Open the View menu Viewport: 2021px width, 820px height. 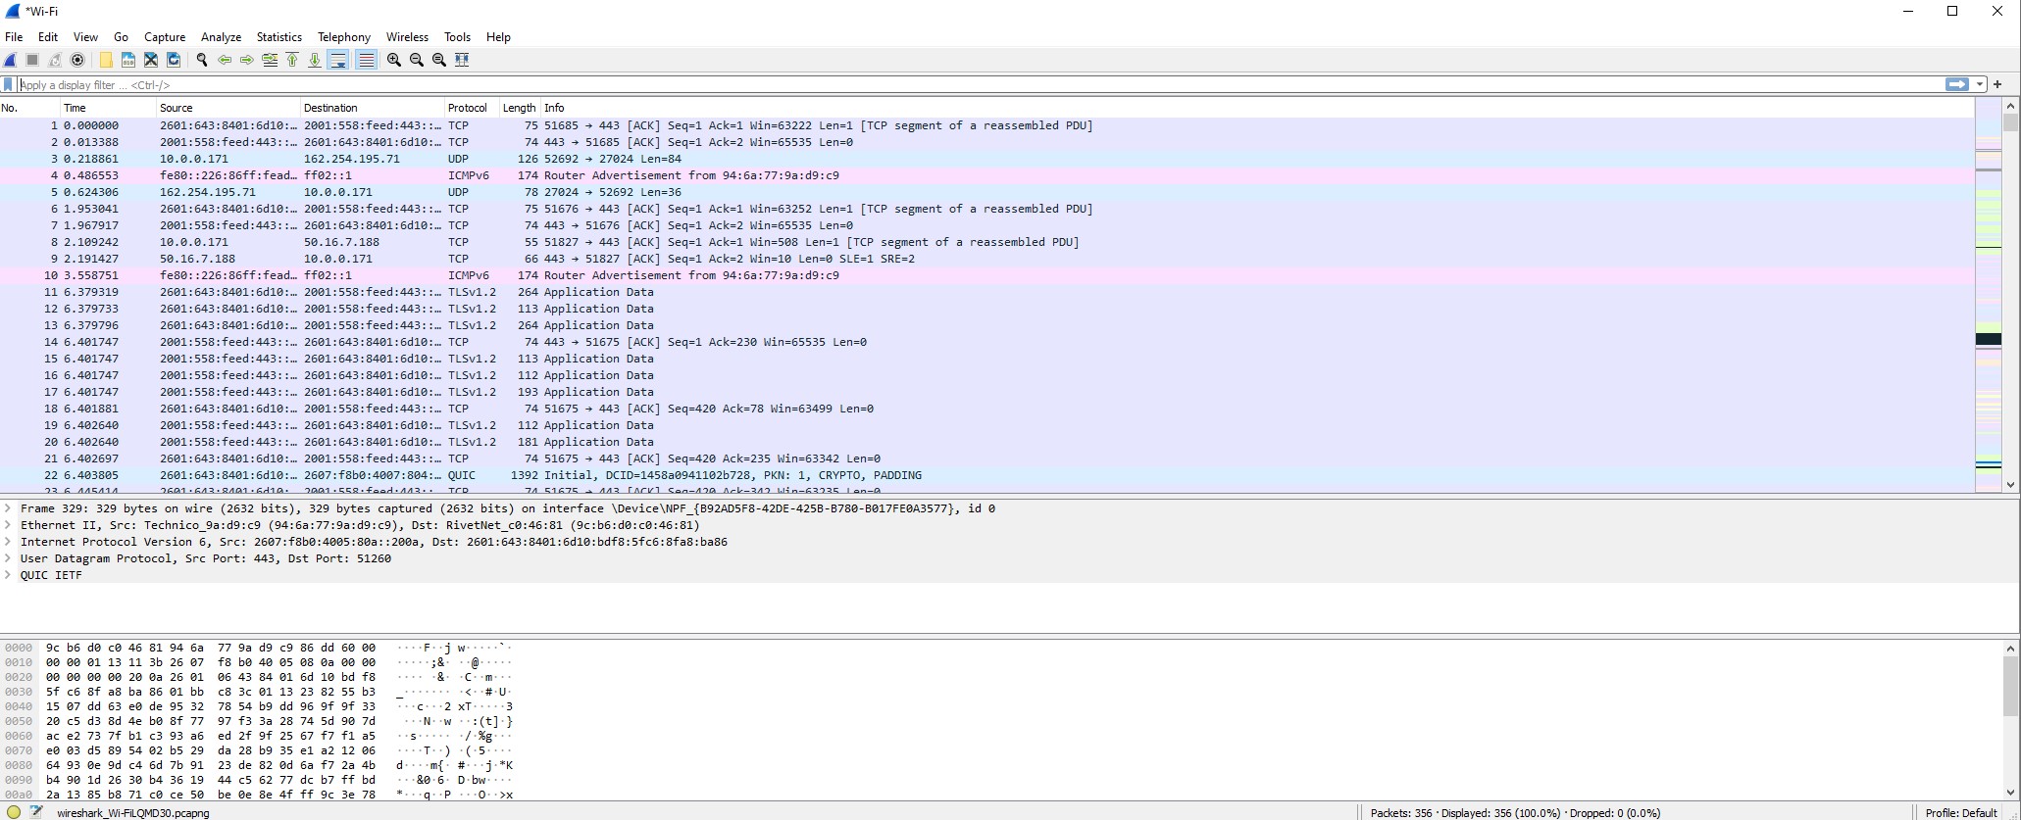85,37
